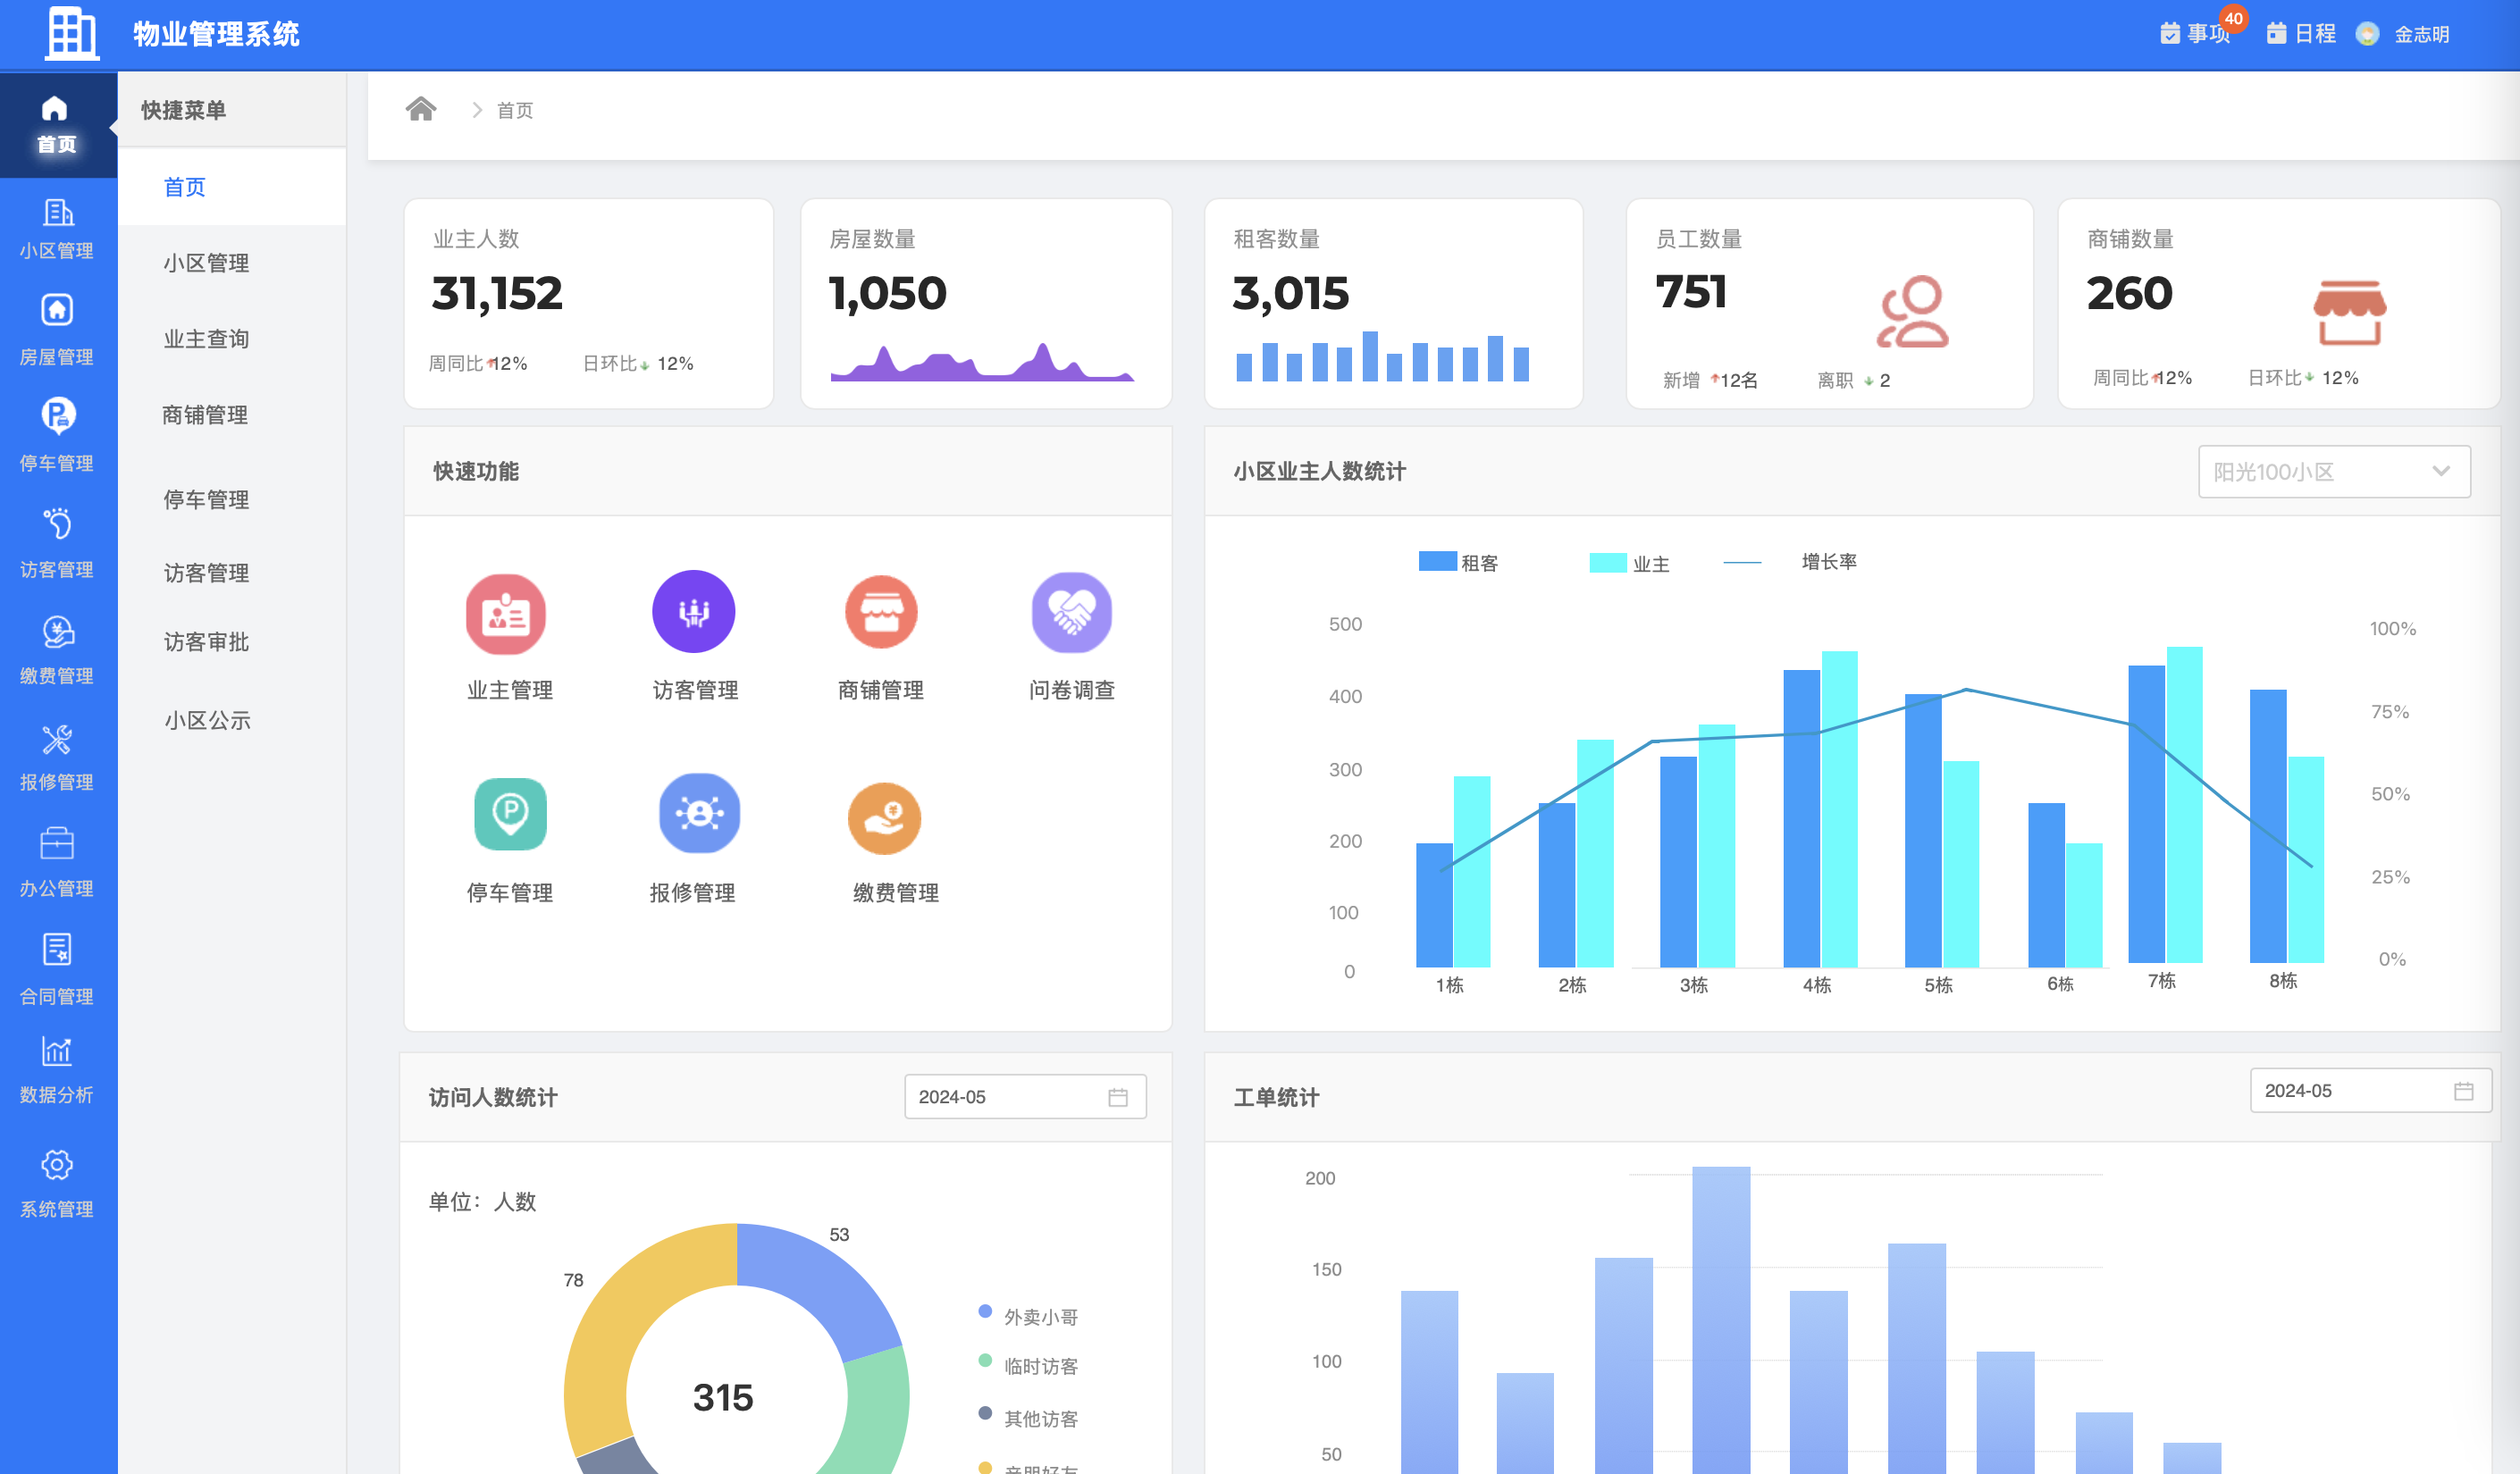
Task: Open 问卷调查 quick function icon
Action: tap(1072, 612)
